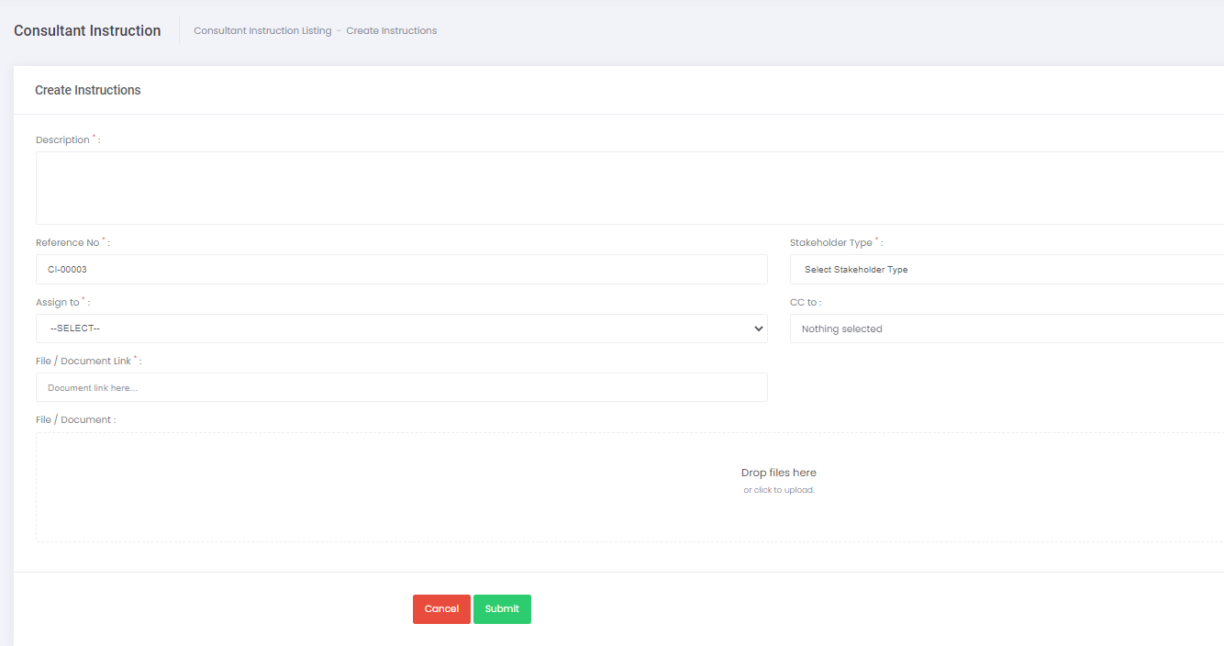Click into the 'Document link here...' field
The height and width of the screenshot is (646, 1224).
[x=401, y=387]
